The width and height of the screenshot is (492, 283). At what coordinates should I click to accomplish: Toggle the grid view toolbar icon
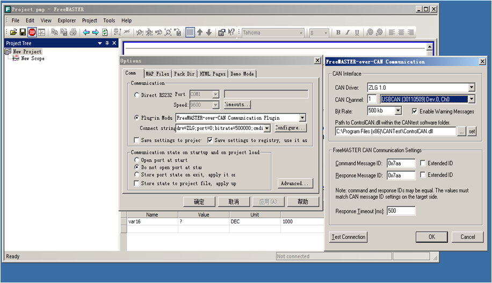tap(190, 32)
